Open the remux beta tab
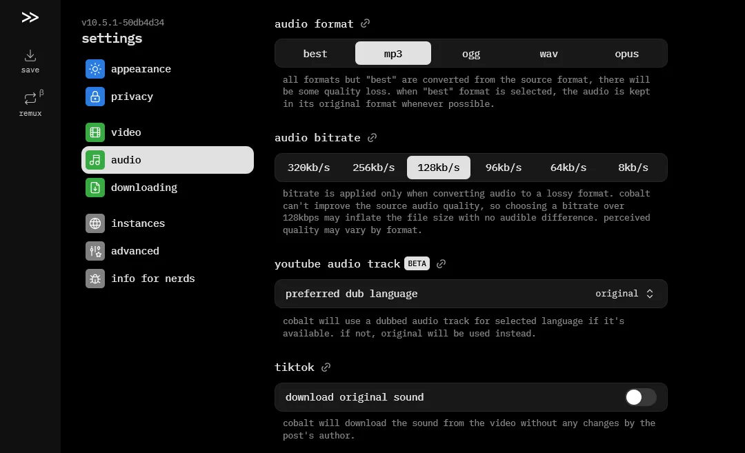745x453 pixels. 30,104
